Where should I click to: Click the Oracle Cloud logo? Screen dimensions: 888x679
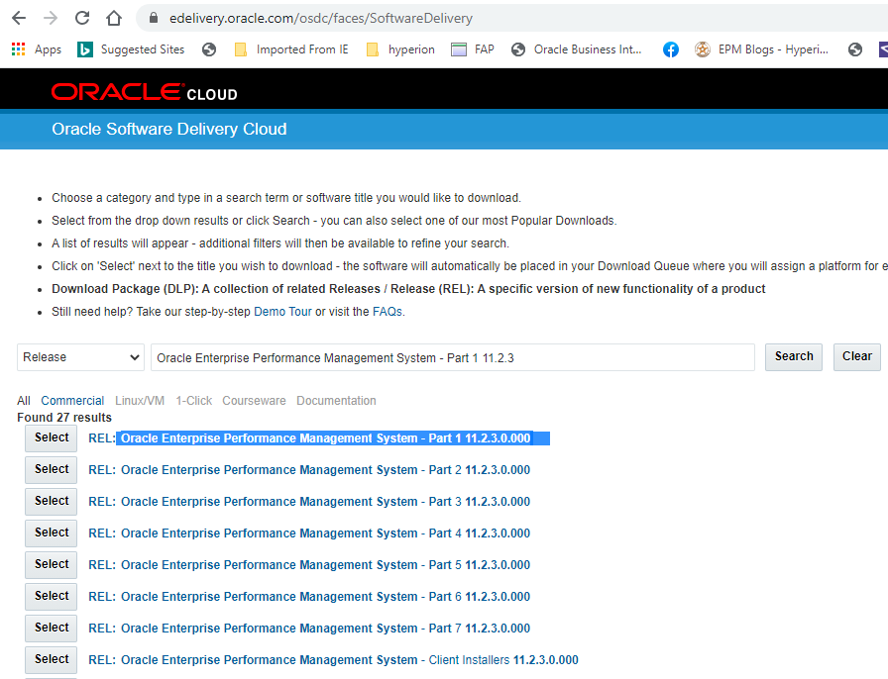[145, 92]
